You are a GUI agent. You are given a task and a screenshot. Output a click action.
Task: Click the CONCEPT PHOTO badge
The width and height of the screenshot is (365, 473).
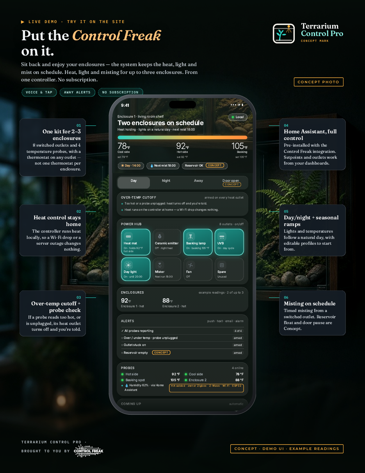[x=319, y=82]
